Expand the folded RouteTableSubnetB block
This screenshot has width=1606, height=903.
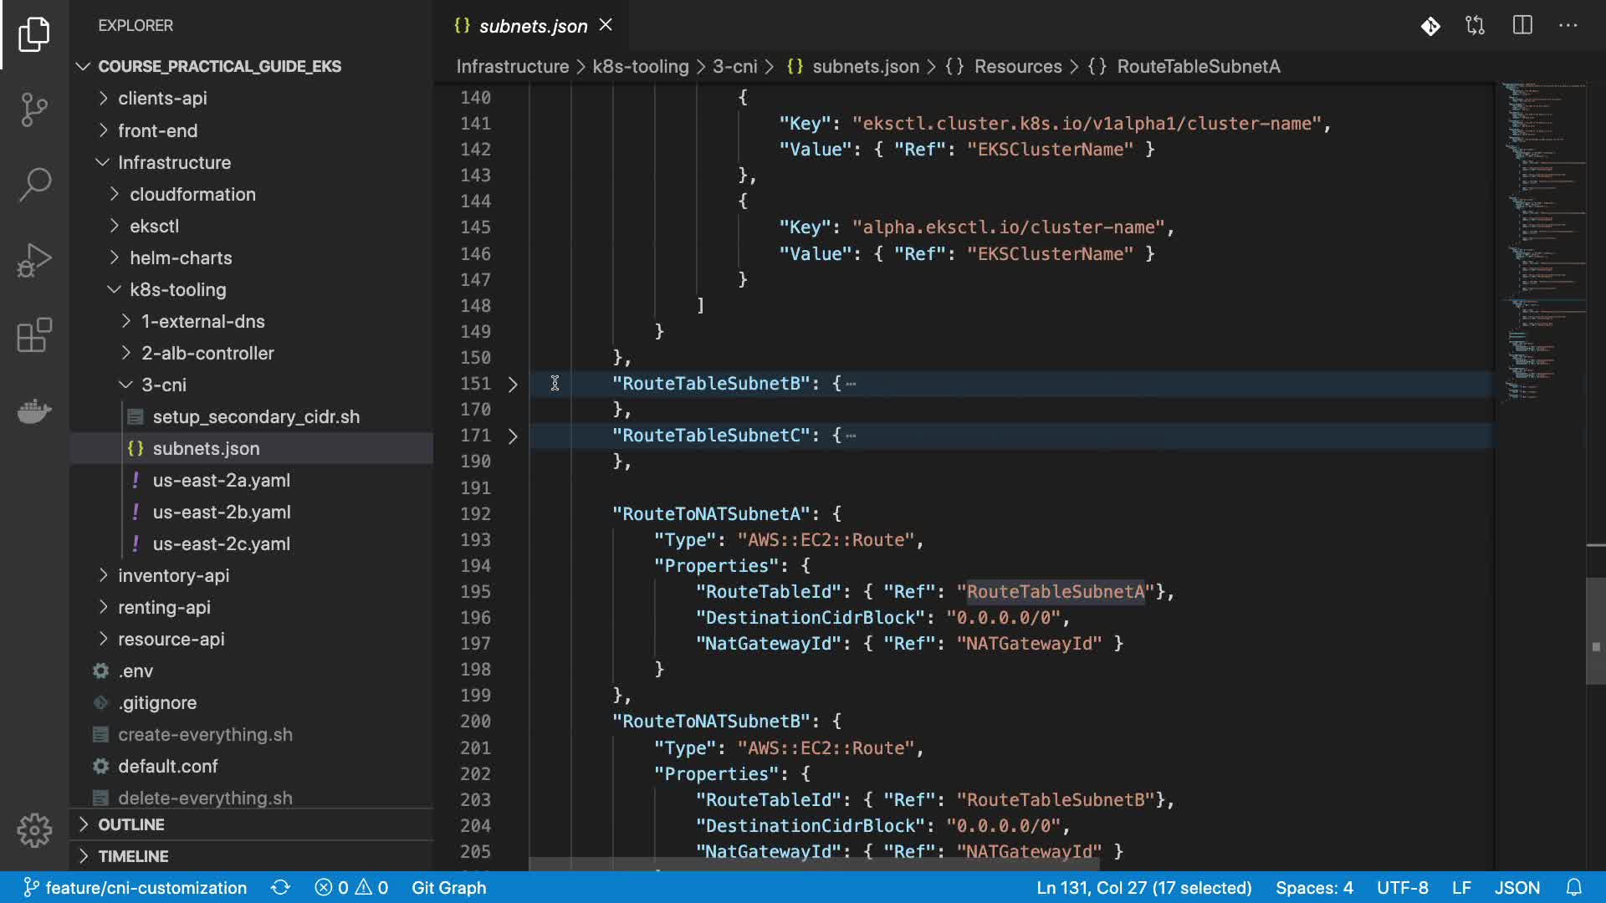[x=513, y=384]
